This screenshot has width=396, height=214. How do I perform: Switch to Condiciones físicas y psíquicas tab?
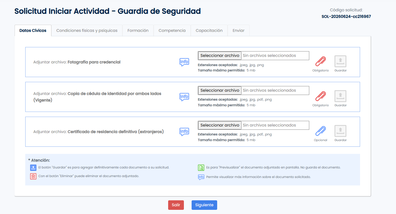pyautogui.click(x=87, y=30)
